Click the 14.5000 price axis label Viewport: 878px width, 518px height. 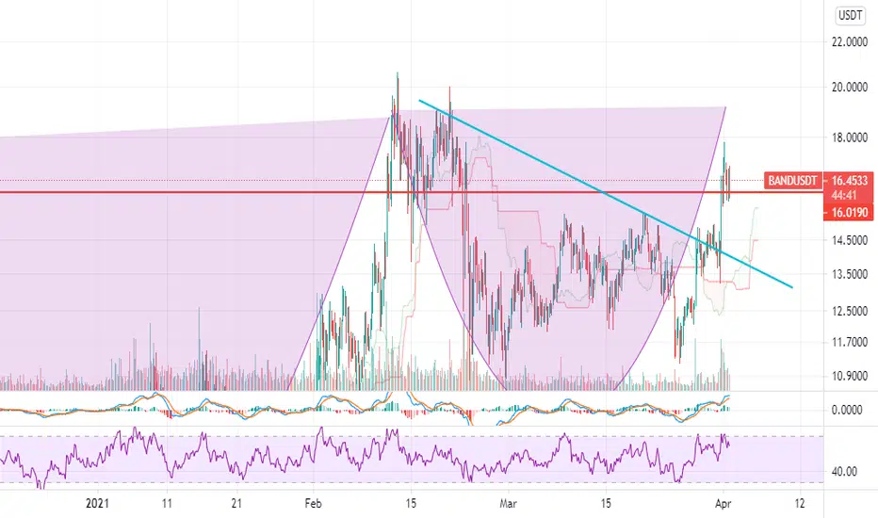[x=850, y=239]
